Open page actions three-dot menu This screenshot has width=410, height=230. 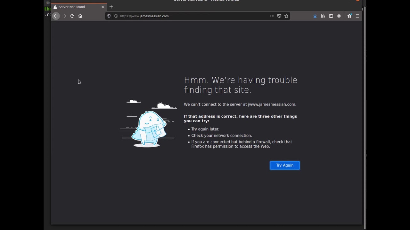tap(272, 16)
